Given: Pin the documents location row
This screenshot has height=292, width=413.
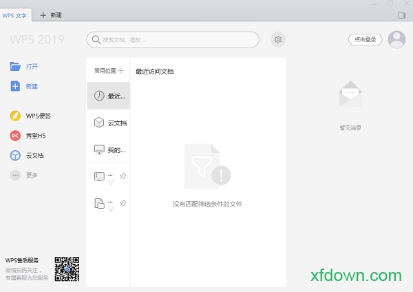Looking at the screenshot, I should pyautogui.click(x=123, y=203).
